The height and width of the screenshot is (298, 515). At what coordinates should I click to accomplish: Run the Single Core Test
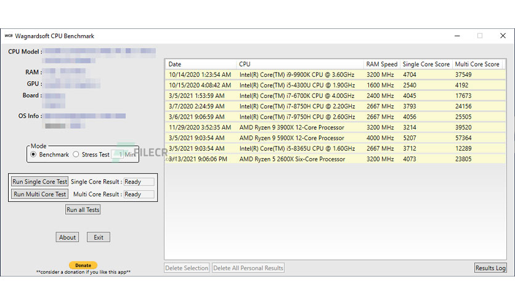pos(40,182)
